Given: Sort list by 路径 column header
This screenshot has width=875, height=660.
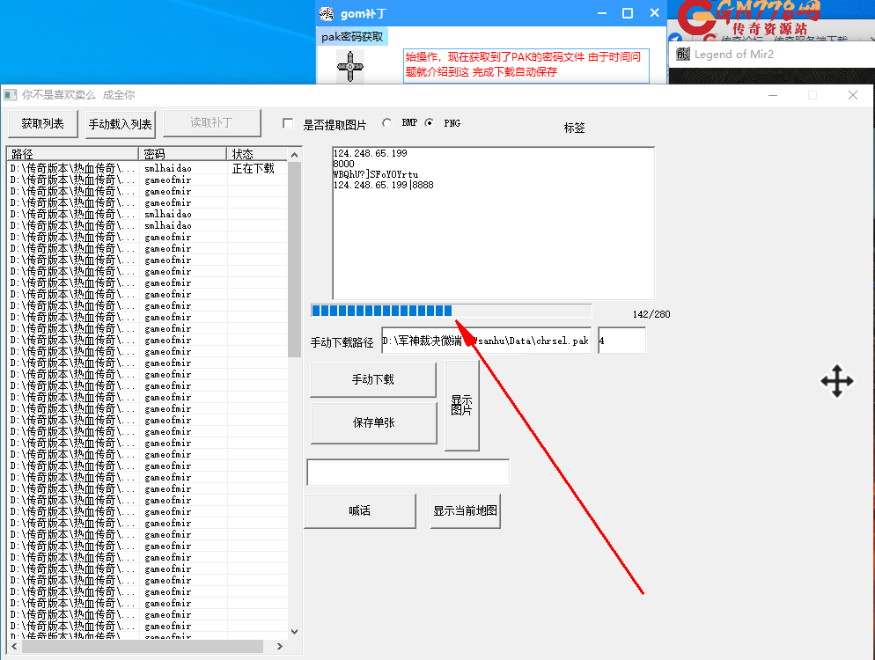Looking at the screenshot, I should pos(73,154).
